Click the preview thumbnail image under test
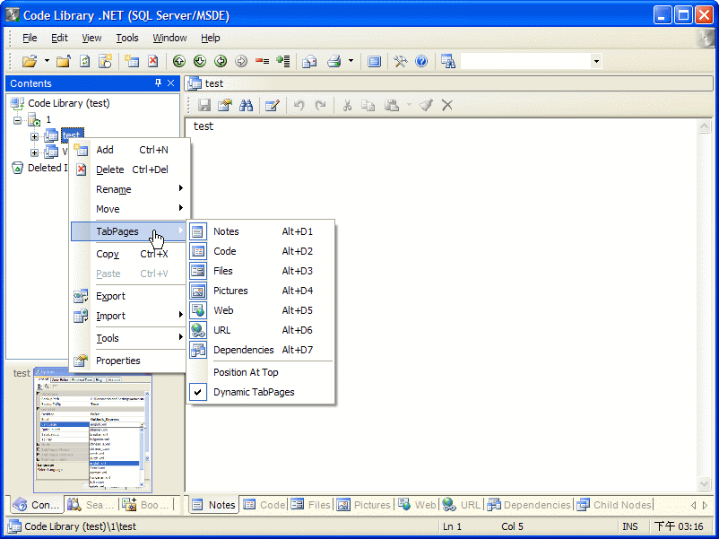719x539 pixels. [93, 430]
